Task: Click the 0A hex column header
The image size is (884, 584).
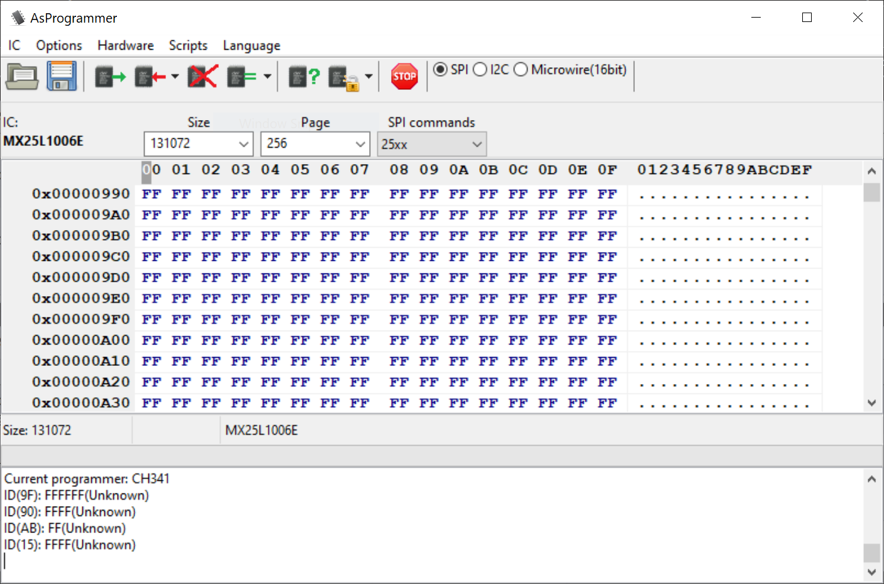Action: point(459,170)
